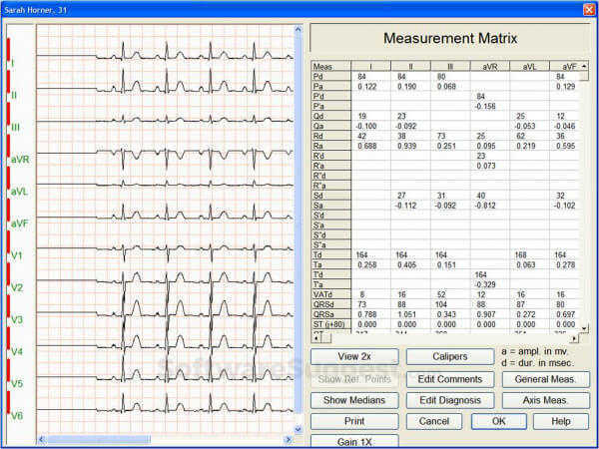Select lead aVL label on ECG
Image resolution: width=599 pixels, height=449 pixels.
19,192
